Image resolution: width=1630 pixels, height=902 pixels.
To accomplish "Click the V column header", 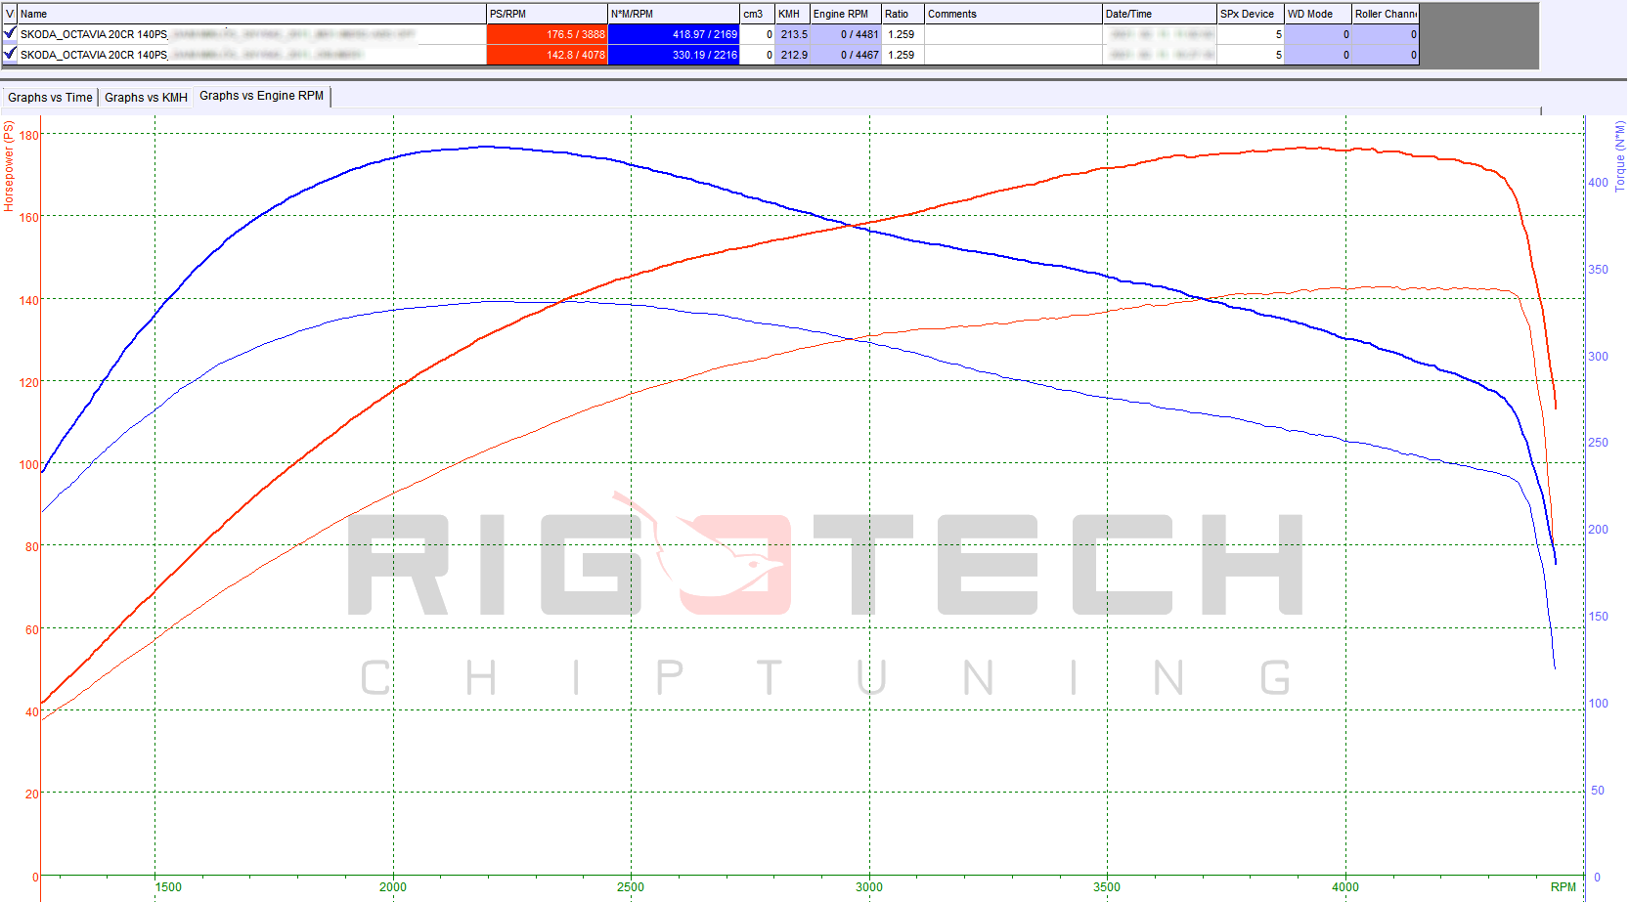I will pyautogui.click(x=10, y=14).
